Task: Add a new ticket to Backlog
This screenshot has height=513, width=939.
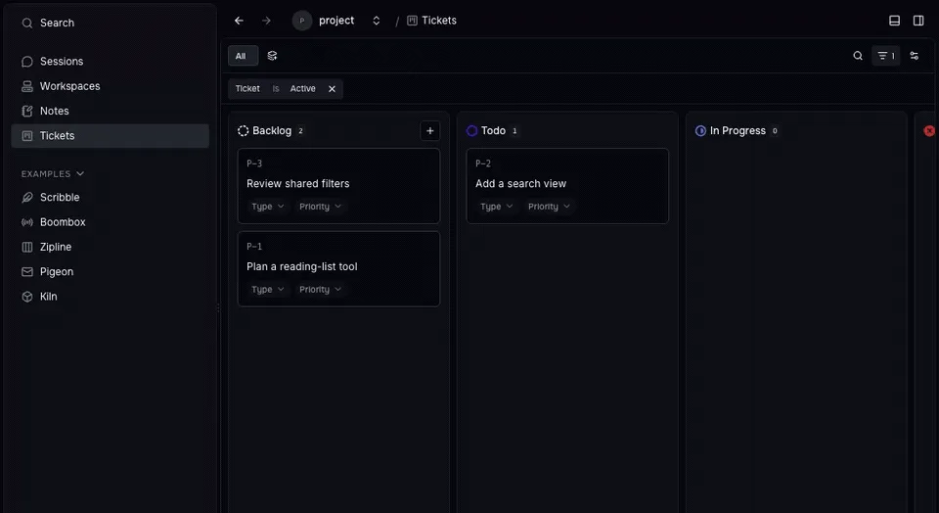Action: (430, 130)
